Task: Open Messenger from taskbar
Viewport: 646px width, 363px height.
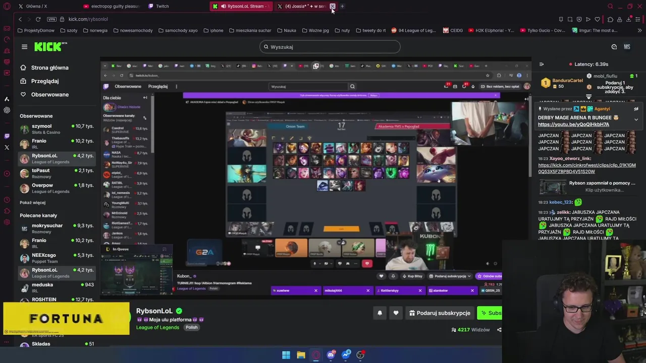Action: [x=346, y=355]
